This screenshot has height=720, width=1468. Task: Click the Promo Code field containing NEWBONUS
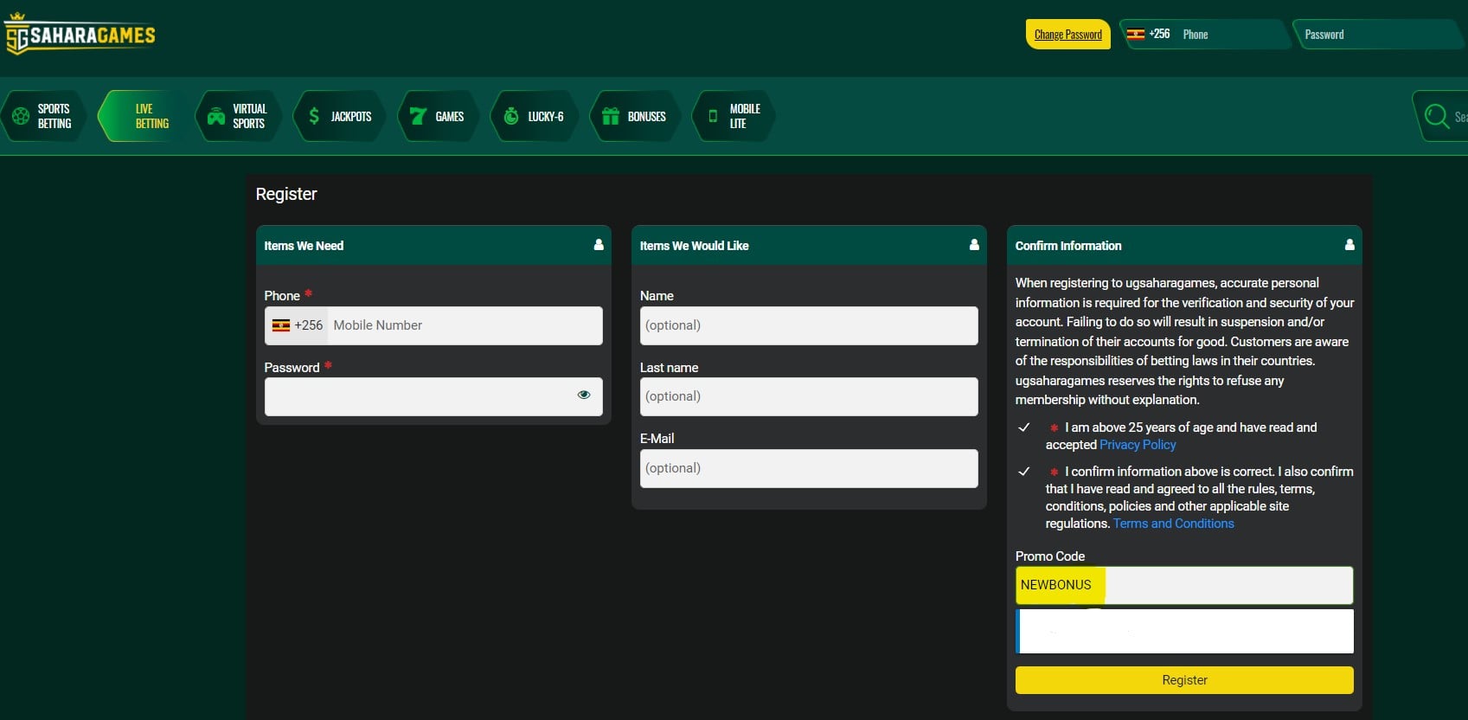coord(1184,585)
